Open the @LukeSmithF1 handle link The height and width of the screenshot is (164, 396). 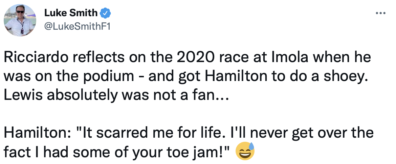point(78,26)
